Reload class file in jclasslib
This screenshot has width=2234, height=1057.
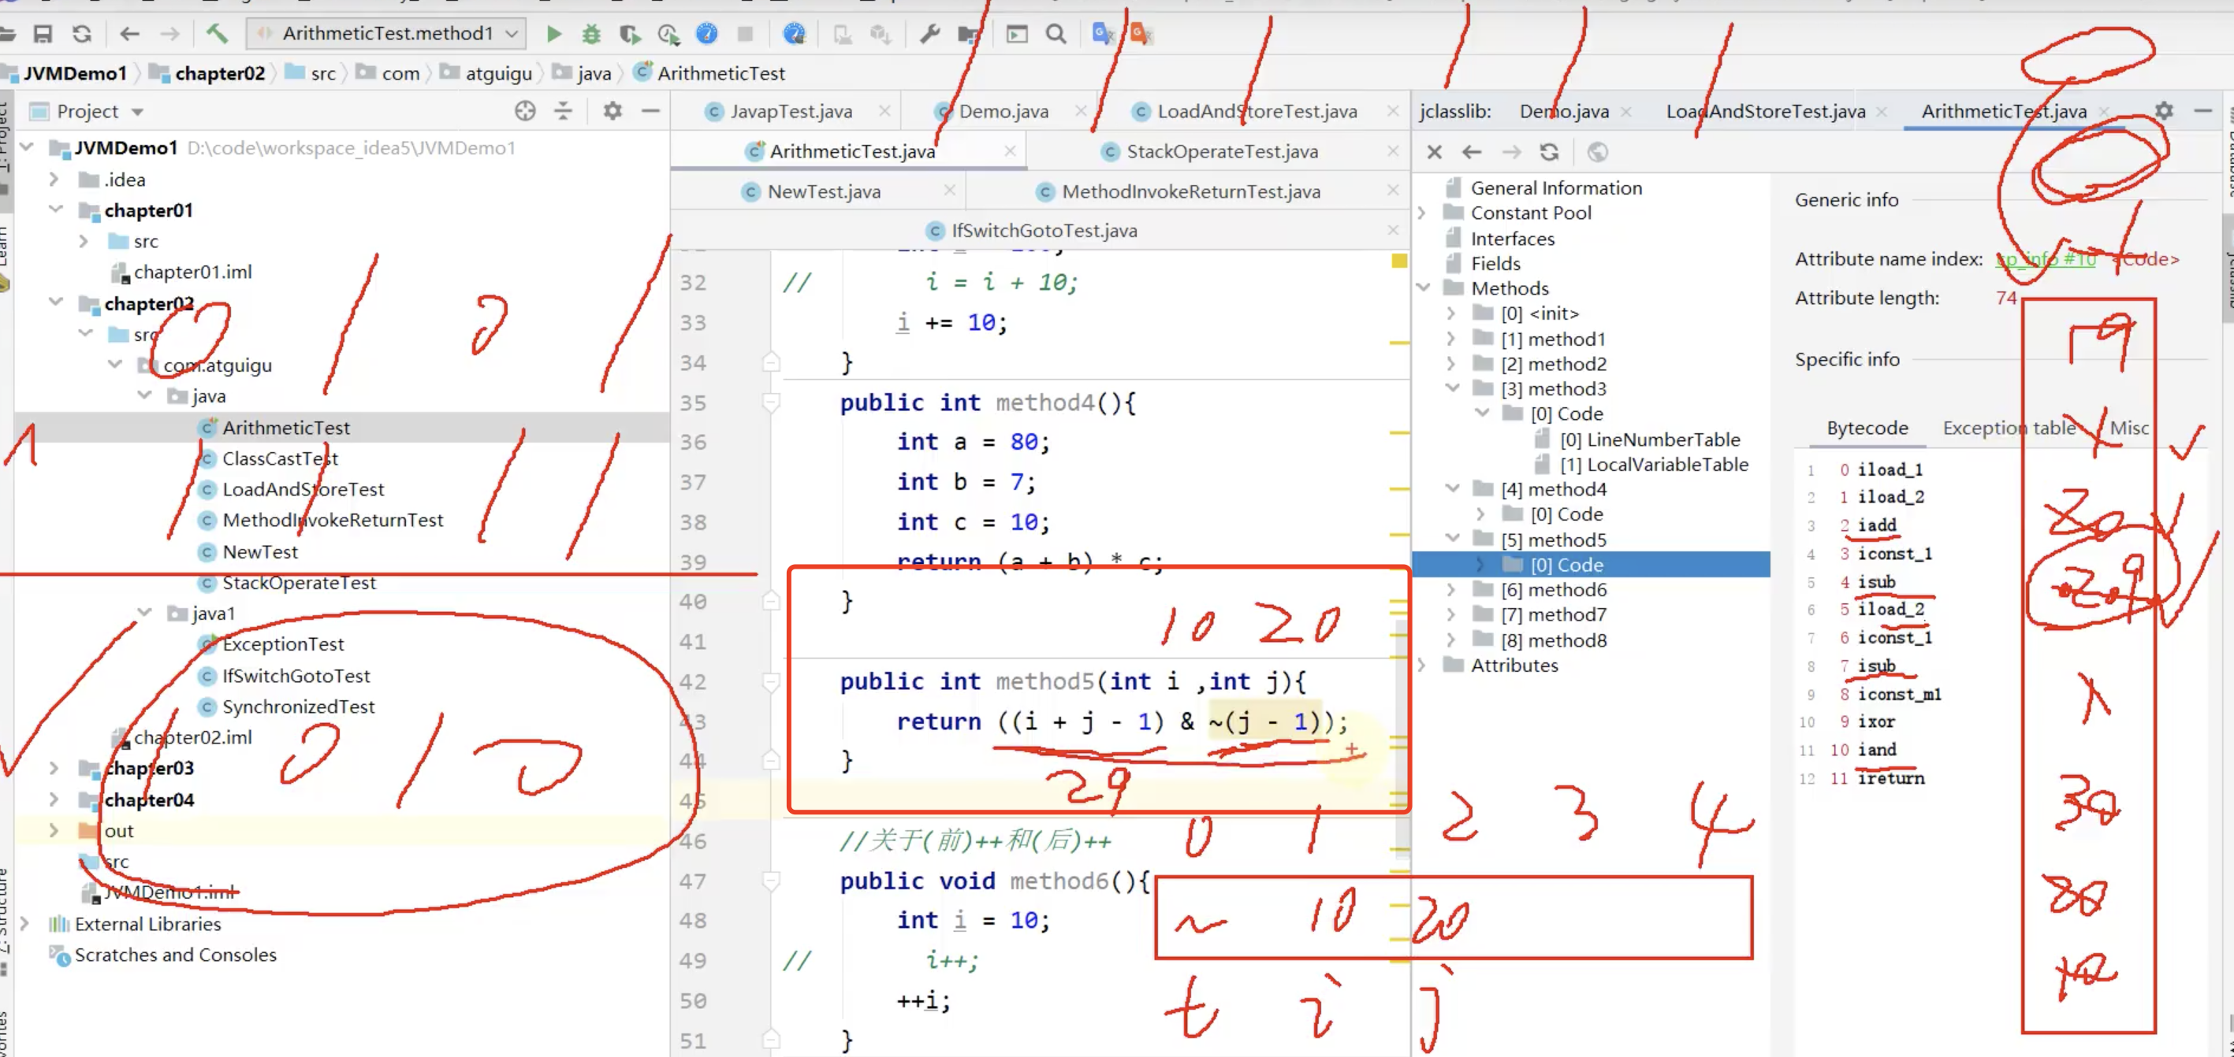[x=1549, y=153]
